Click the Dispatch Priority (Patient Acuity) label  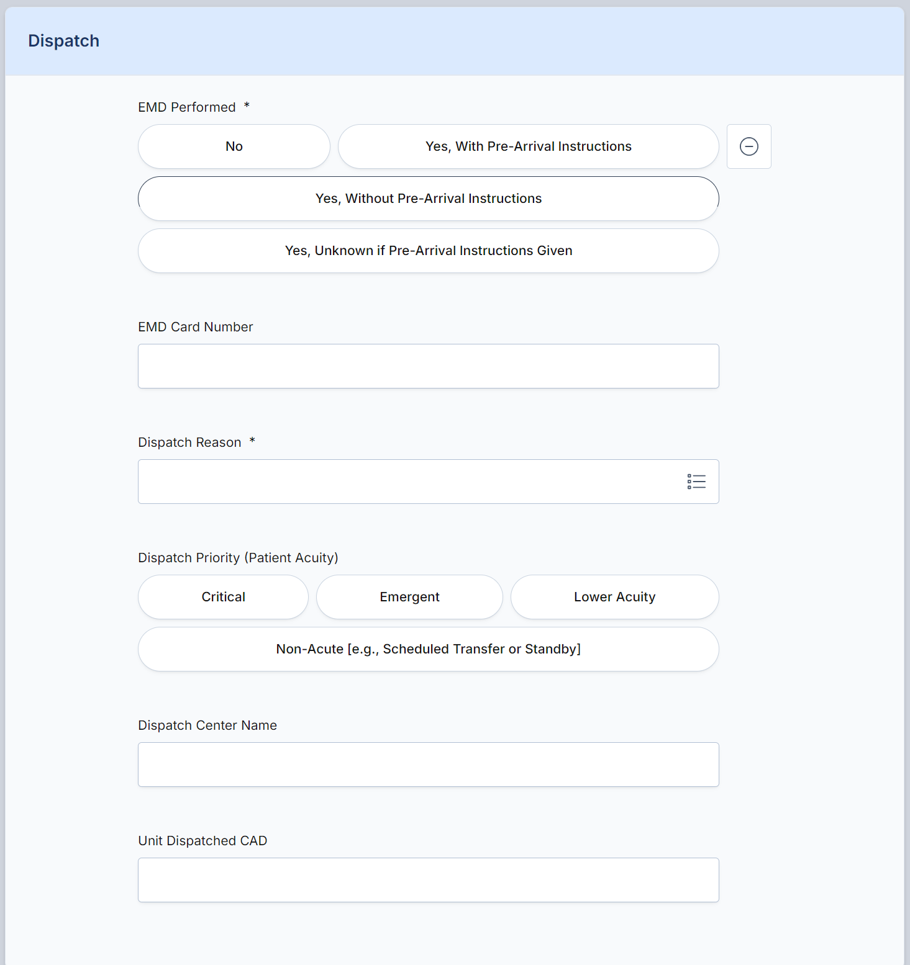(x=238, y=558)
